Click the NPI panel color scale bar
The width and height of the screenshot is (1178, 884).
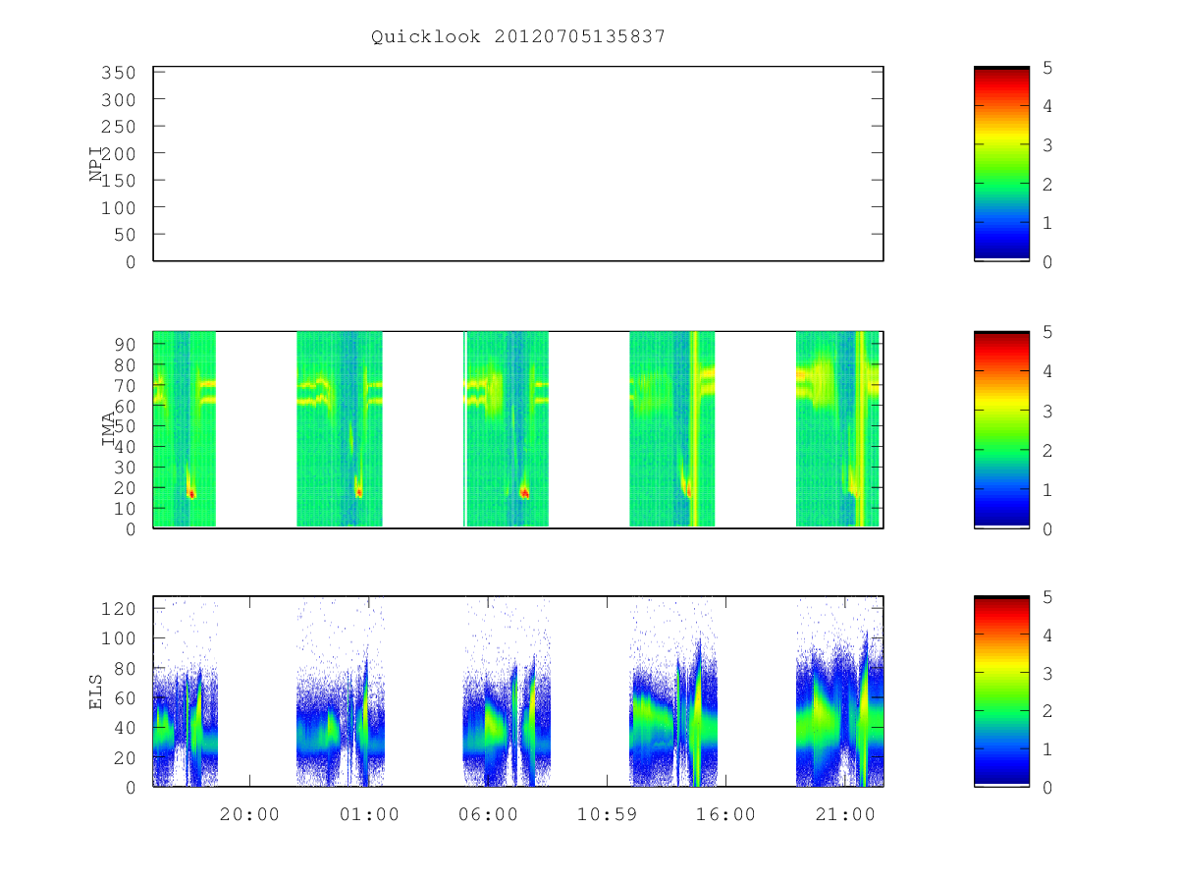[1001, 164]
